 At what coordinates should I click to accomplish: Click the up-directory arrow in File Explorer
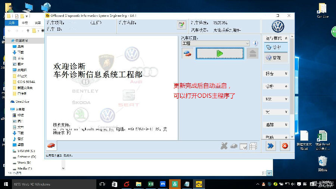(x=28, y=31)
